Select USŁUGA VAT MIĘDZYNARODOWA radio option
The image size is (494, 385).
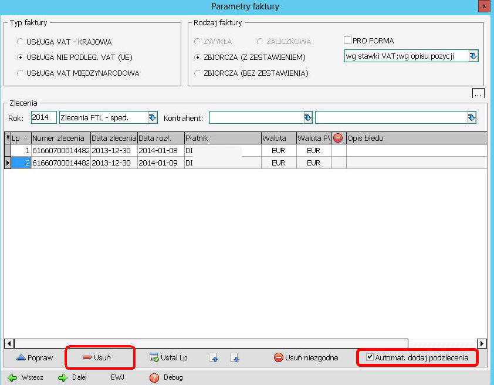point(20,73)
